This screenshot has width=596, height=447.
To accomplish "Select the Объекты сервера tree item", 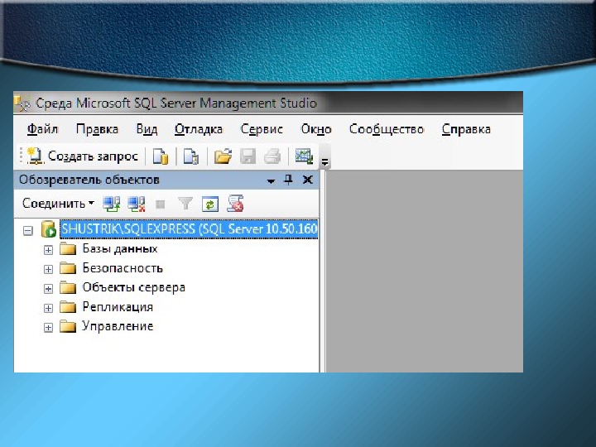I will [134, 288].
